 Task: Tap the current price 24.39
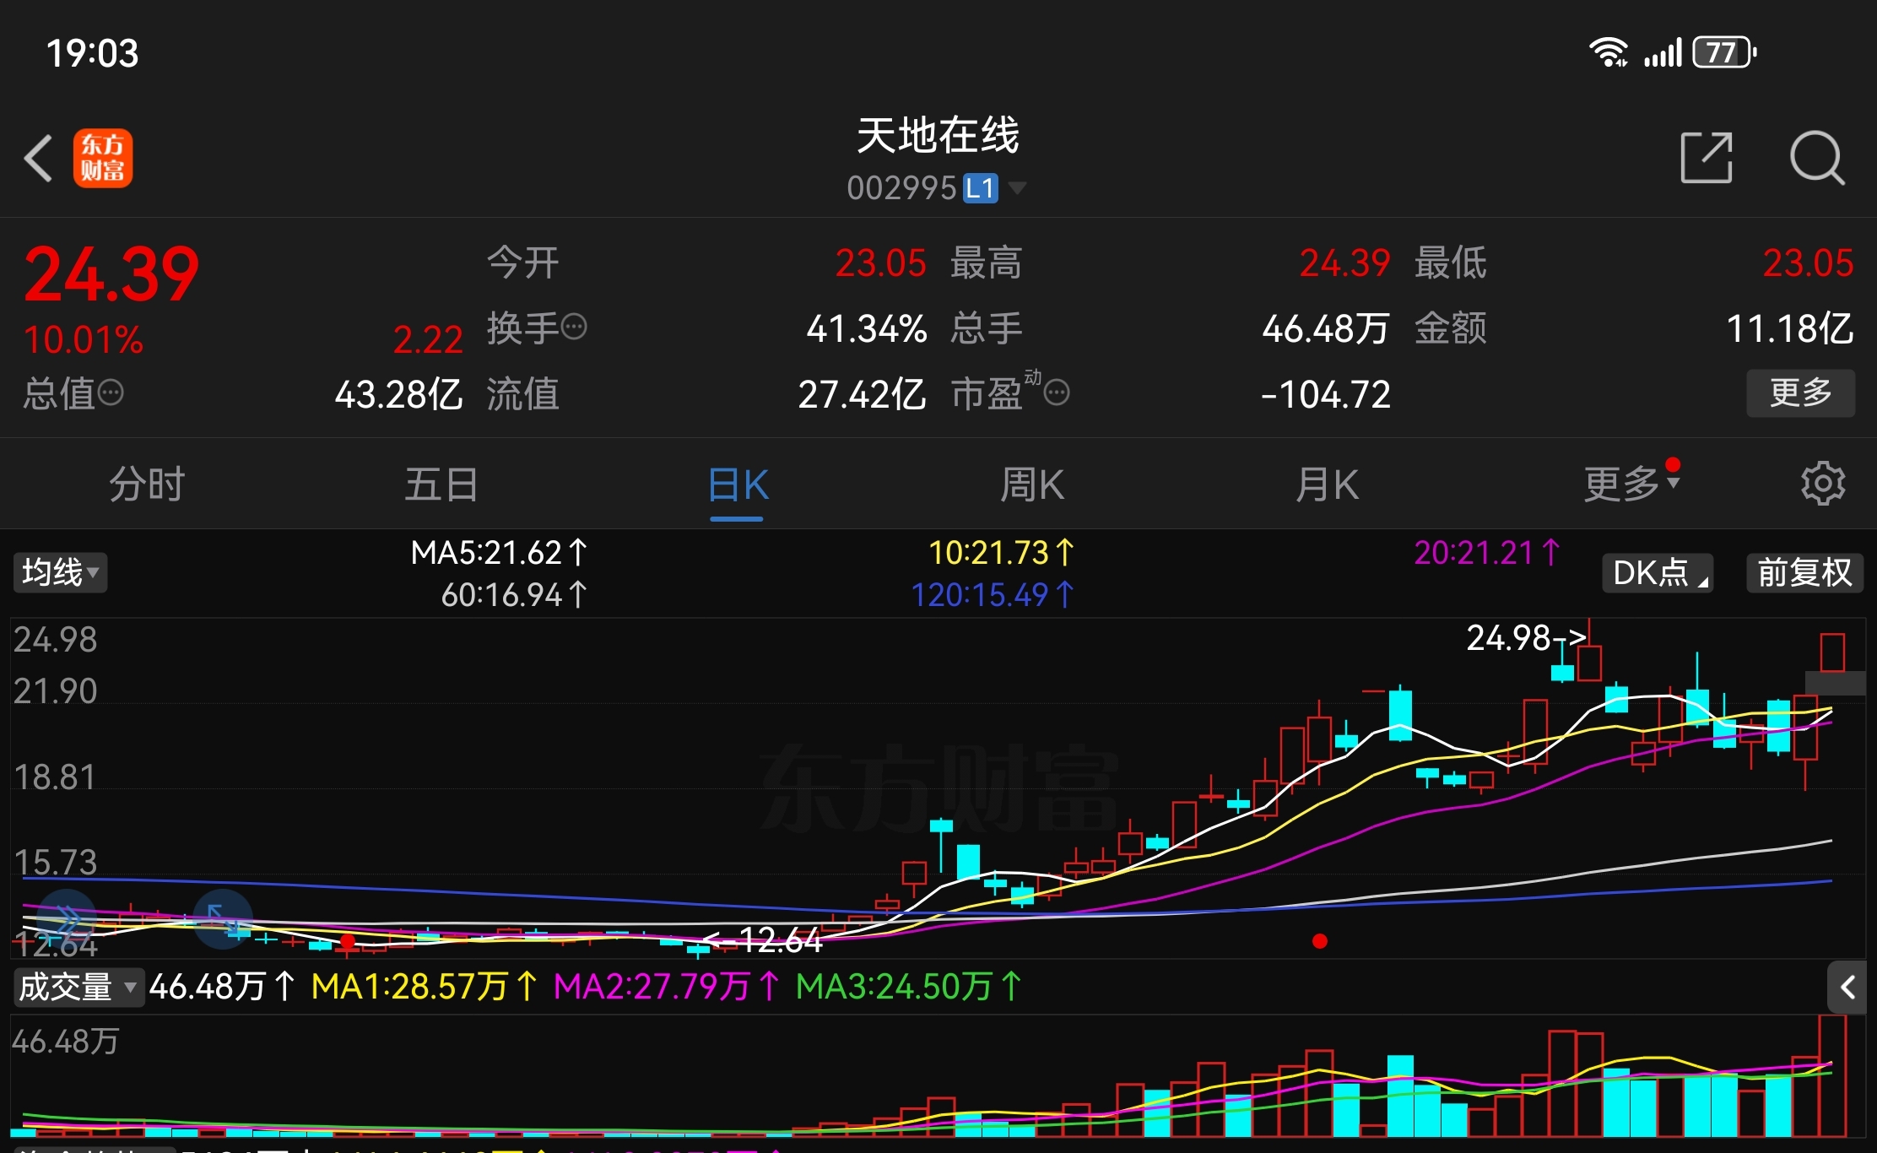click(111, 274)
